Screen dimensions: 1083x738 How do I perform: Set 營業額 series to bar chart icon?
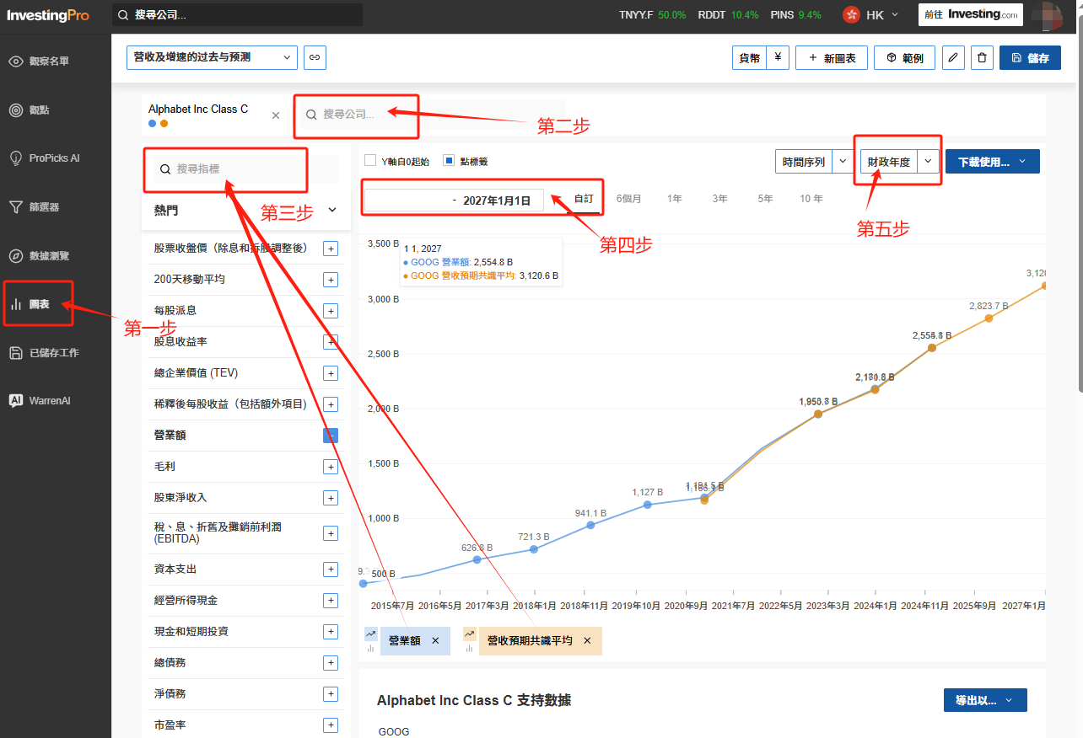click(x=370, y=649)
